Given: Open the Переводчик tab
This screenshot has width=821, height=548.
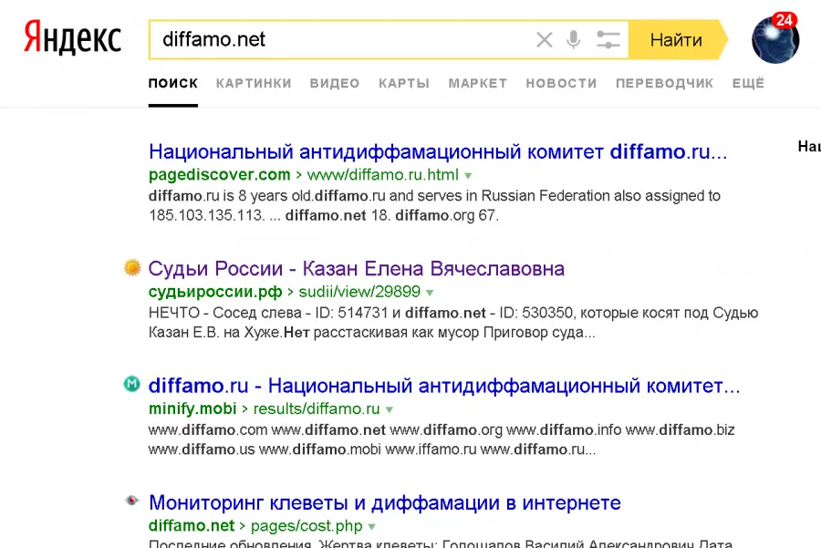Looking at the screenshot, I should [664, 83].
